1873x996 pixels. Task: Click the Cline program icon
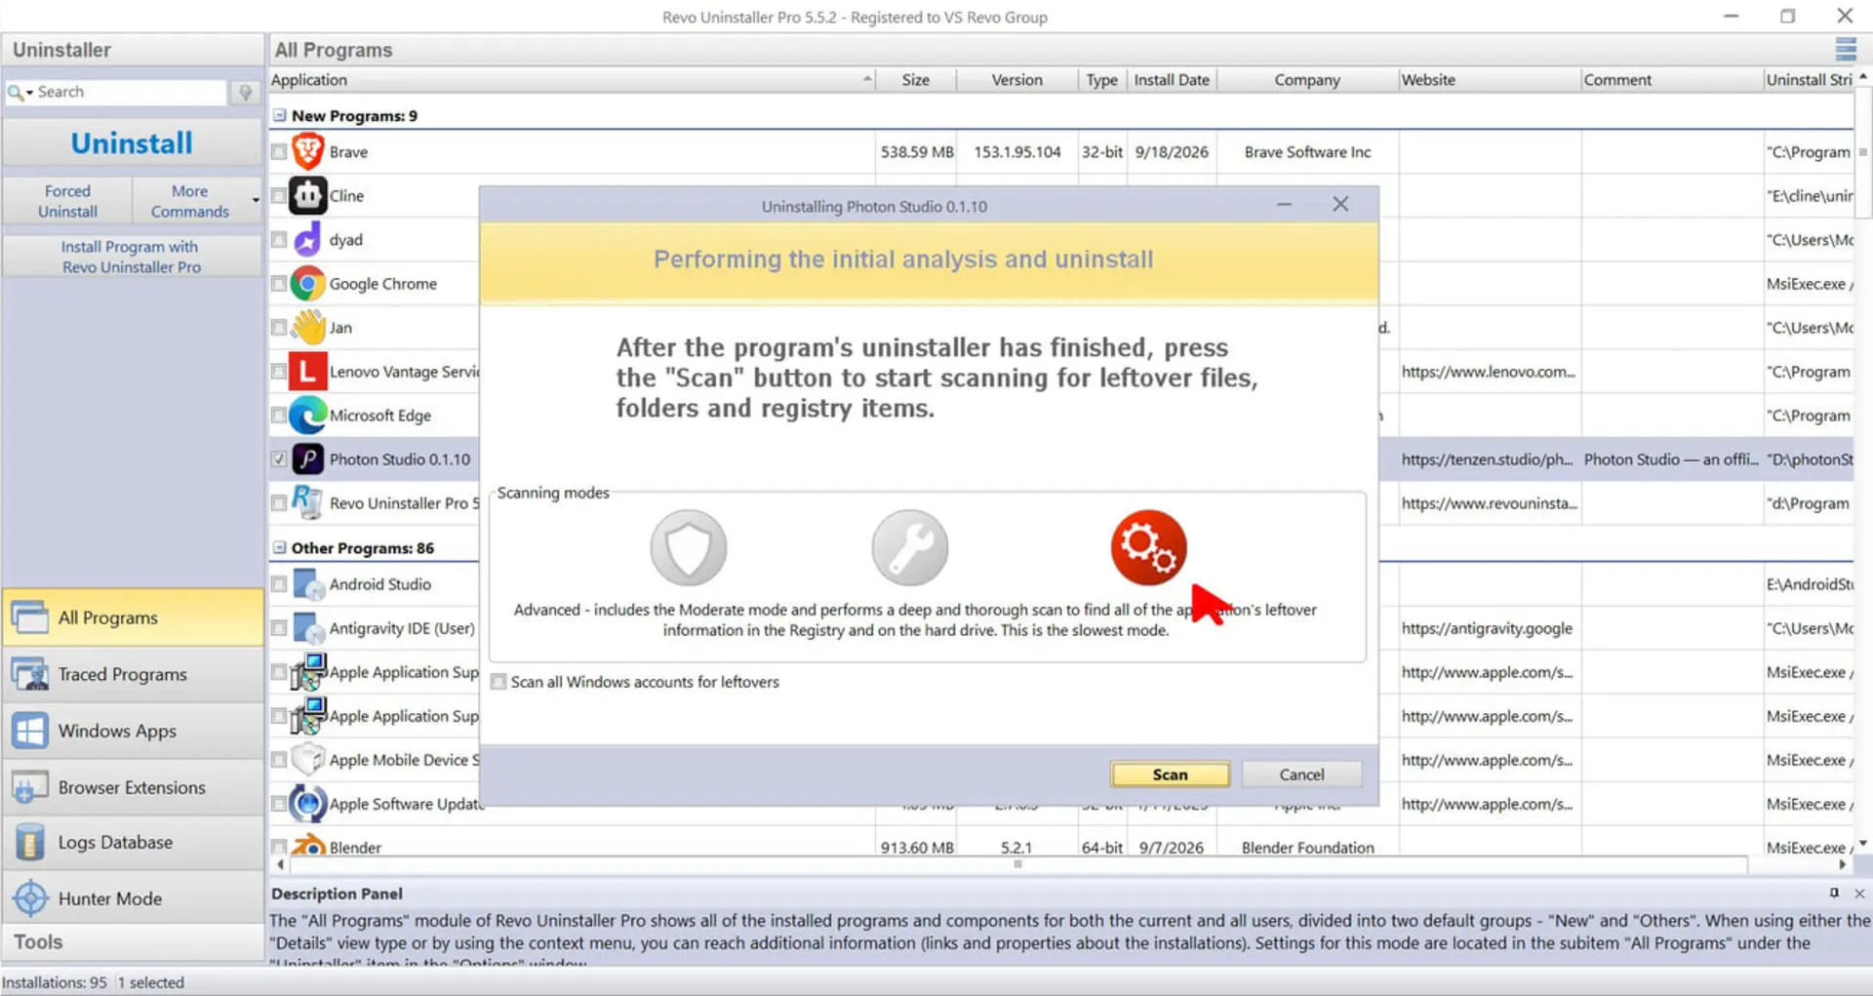pos(307,196)
